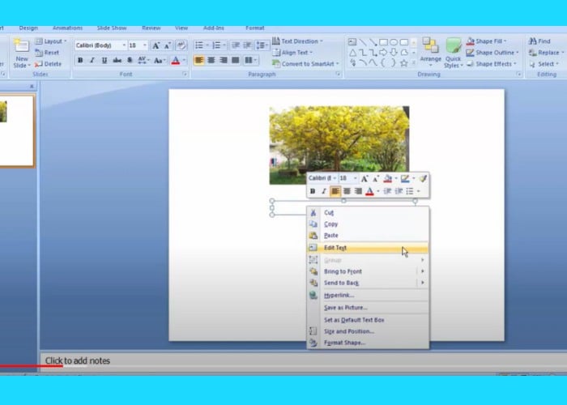Toggle Bold in the ribbon Font group
The image size is (567, 405).
pyautogui.click(x=80, y=61)
